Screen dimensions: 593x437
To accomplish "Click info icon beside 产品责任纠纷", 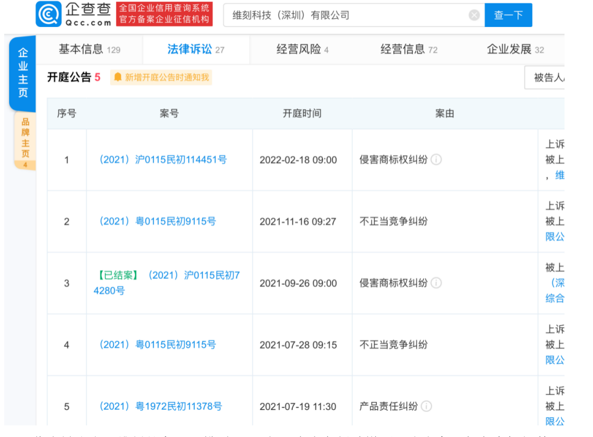I will pyautogui.click(x=426, y=406).
